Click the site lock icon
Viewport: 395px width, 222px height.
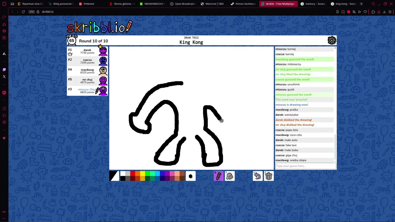pos(38,12)
